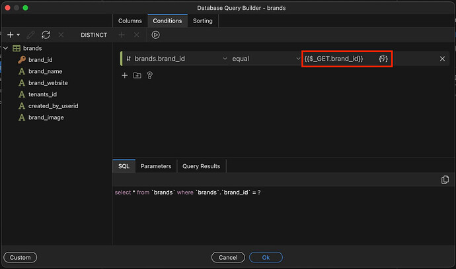
Task: Open the conditional question mark icon
Action: click(x=150, y=75)
